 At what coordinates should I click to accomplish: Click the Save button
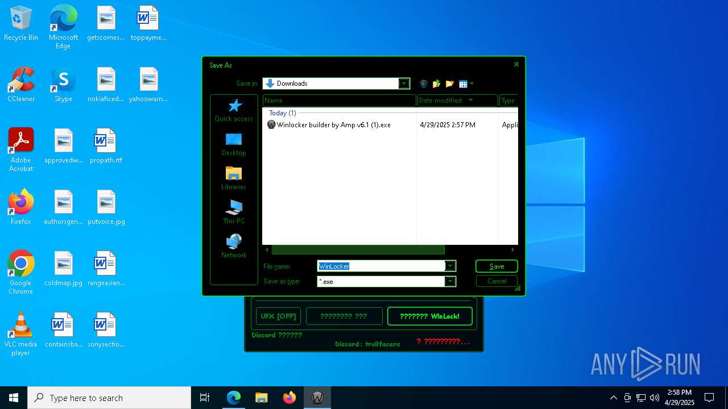click(x=497, y=266)
